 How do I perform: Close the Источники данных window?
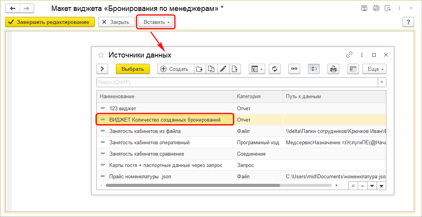386,55
